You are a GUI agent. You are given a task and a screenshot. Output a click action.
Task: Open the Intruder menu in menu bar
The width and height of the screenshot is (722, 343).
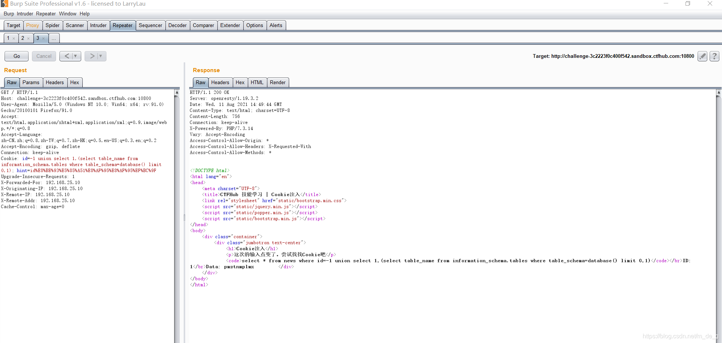click(x=25, y=14)
